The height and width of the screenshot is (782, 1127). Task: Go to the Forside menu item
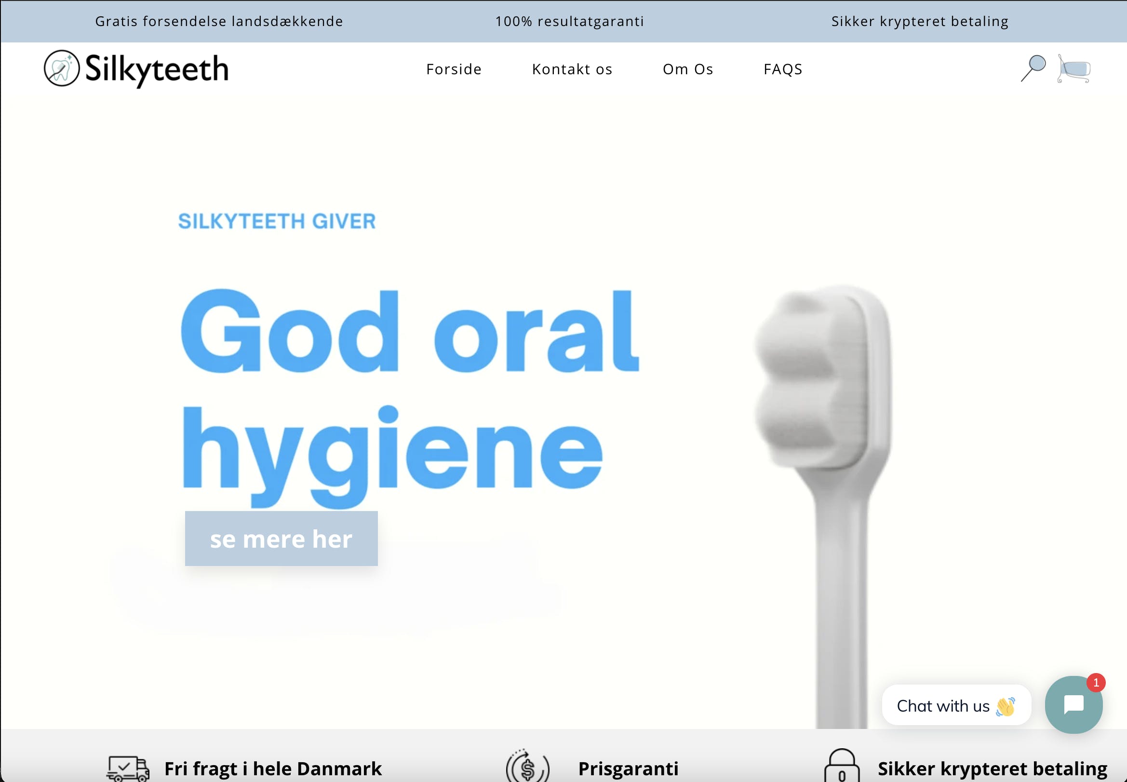pyautogui.click(x=454, y=69)
